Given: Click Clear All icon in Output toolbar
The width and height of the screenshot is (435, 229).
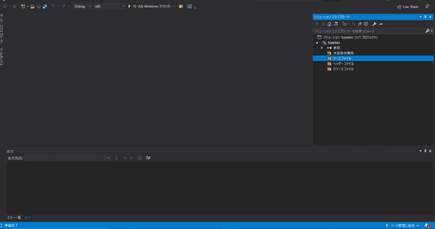Looking at the screenshot, I should click(x=140, y=158).
